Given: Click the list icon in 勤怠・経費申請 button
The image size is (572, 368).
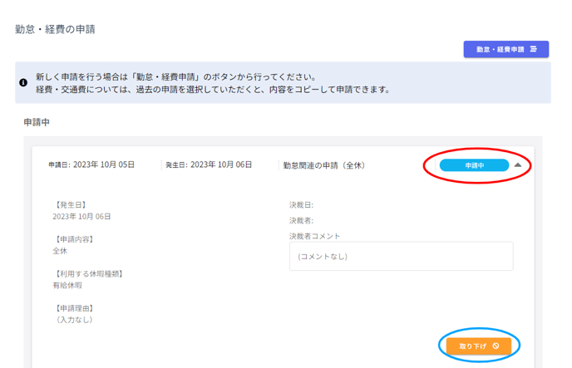Looking at the screenshot, I should (534, 50).
